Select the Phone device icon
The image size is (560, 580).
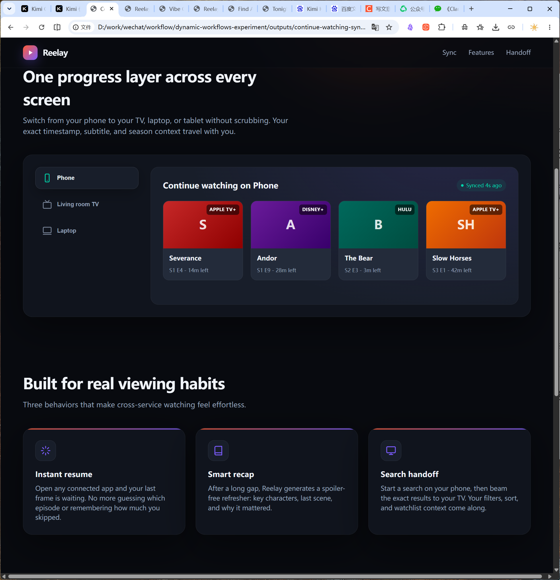[47, 178]
